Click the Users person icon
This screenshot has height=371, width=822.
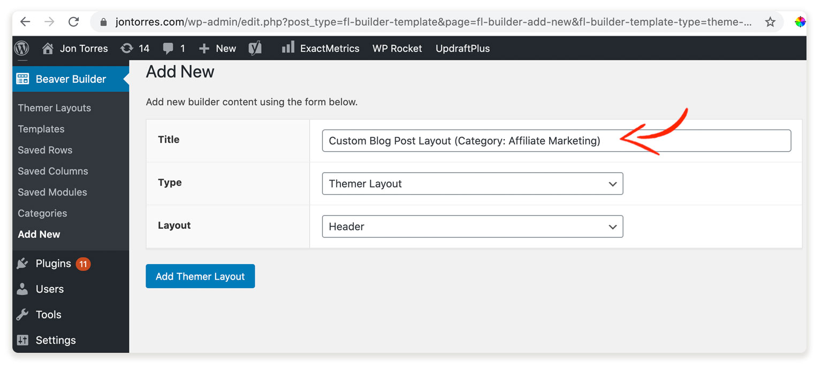click(22, 289)
